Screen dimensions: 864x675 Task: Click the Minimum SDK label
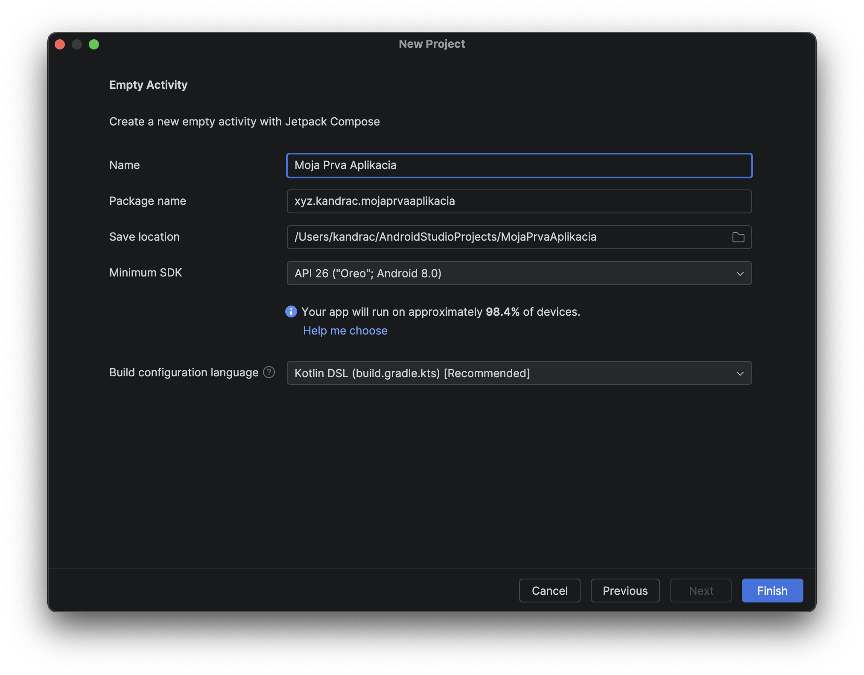point(146,273)
